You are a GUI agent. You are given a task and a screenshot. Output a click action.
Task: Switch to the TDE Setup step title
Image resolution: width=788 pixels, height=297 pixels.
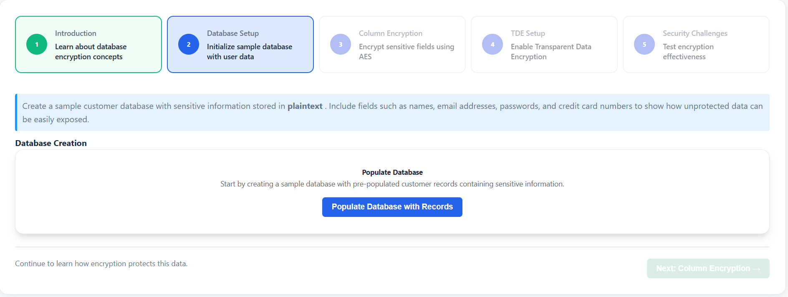tap(528, 33)
